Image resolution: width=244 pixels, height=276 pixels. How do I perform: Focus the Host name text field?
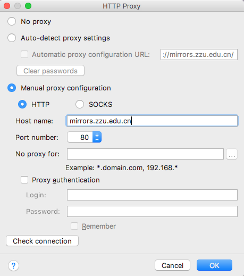[x=152, y=121]
